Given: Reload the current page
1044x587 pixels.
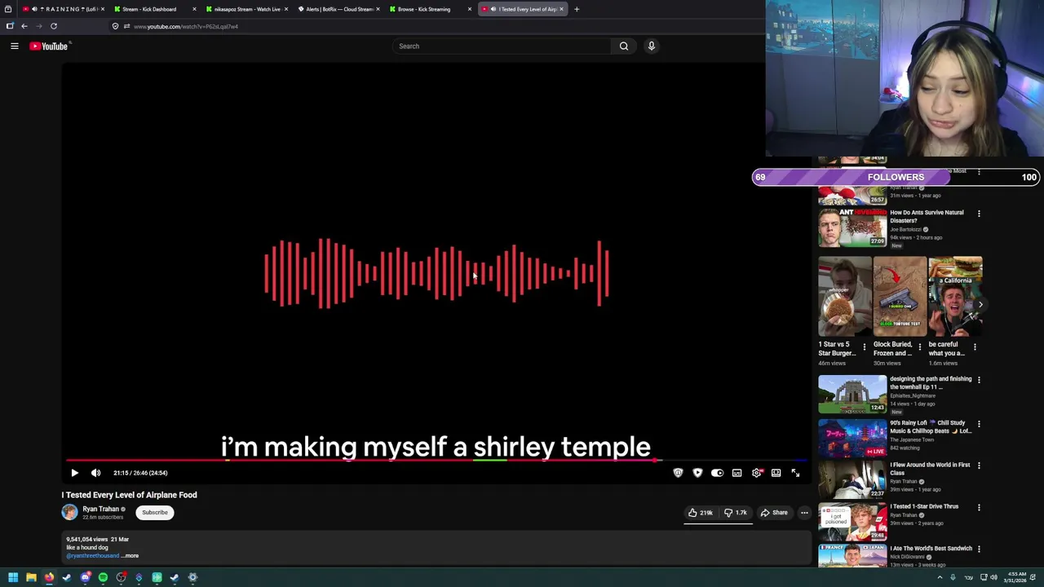Looking at the screenshot, I should pos(54,26).
